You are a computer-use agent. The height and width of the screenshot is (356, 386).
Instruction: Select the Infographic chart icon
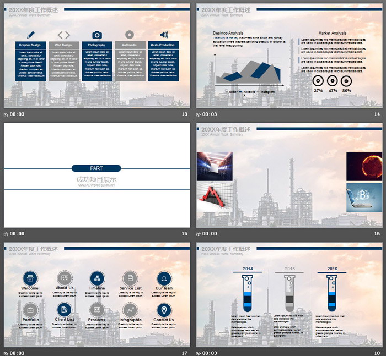(130, 310)
